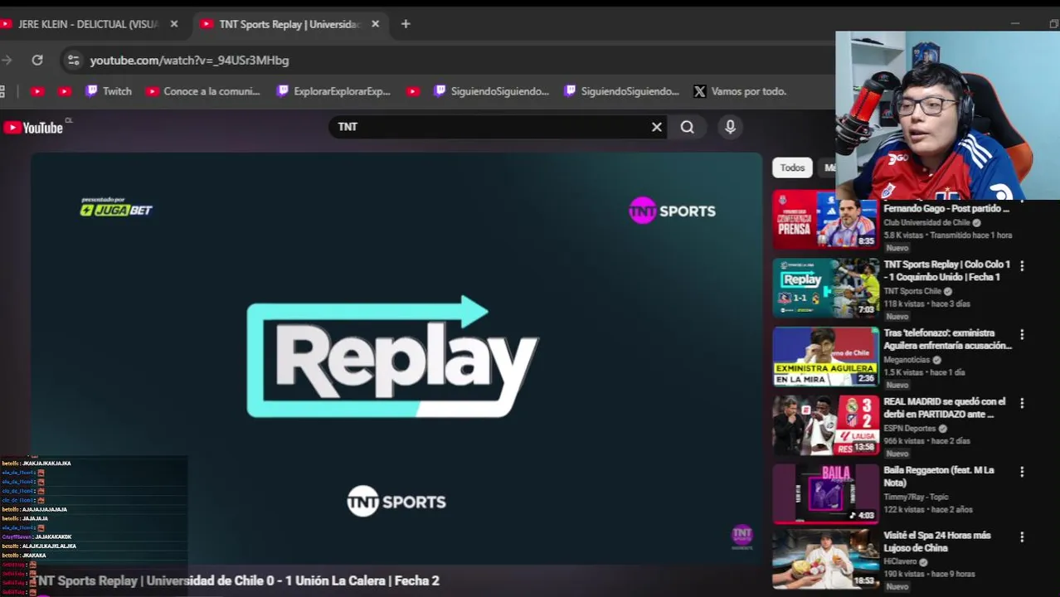Open Baila Reggaeton video thumbnail
The width and height of the screenshot is (1060, 597).
[825, 493]
